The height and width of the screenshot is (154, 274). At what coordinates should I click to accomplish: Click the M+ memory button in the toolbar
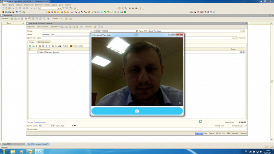(133, 8)
